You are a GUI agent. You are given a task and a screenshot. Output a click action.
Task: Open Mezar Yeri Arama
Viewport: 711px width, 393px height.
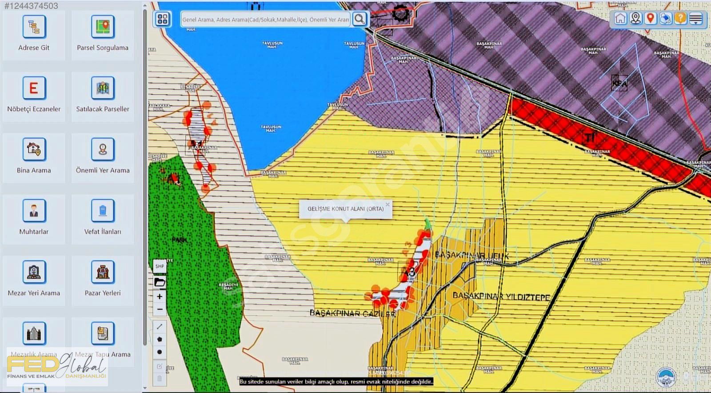(34, 273)
